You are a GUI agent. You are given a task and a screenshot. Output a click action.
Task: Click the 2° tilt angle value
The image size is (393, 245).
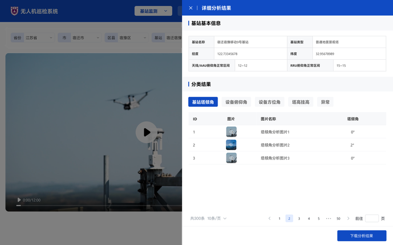pos(352,145)
